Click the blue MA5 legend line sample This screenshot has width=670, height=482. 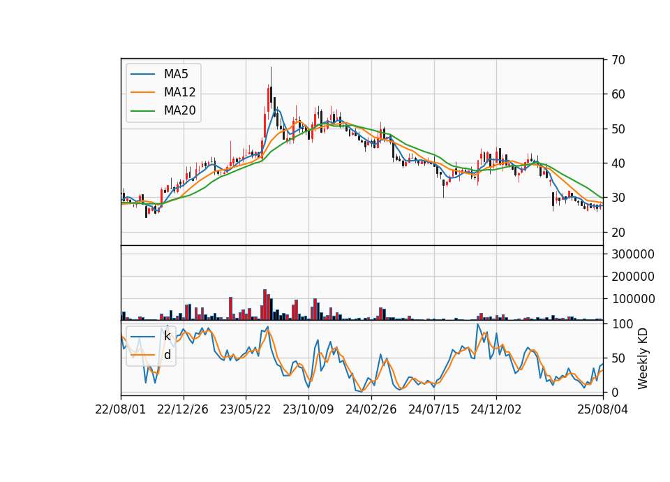[142, 74]
